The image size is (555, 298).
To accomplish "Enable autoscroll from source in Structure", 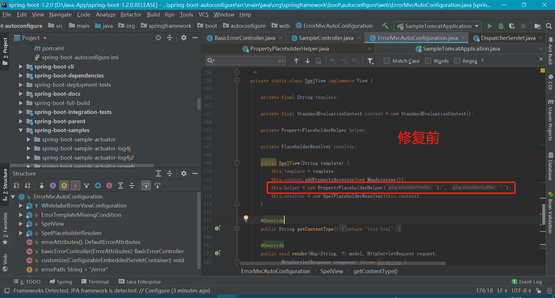I will [x=158, y=186].
